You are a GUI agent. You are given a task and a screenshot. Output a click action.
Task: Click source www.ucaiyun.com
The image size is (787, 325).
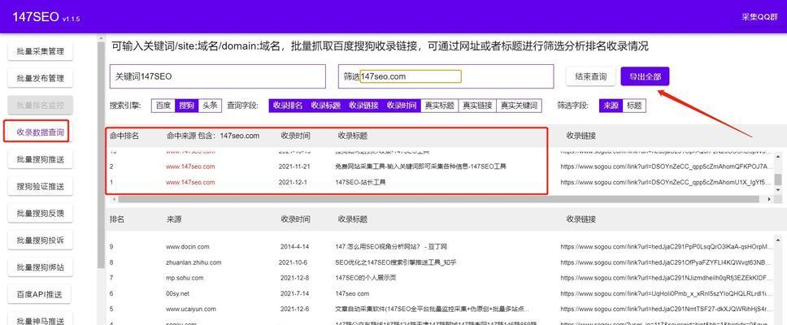pos(191,309)
